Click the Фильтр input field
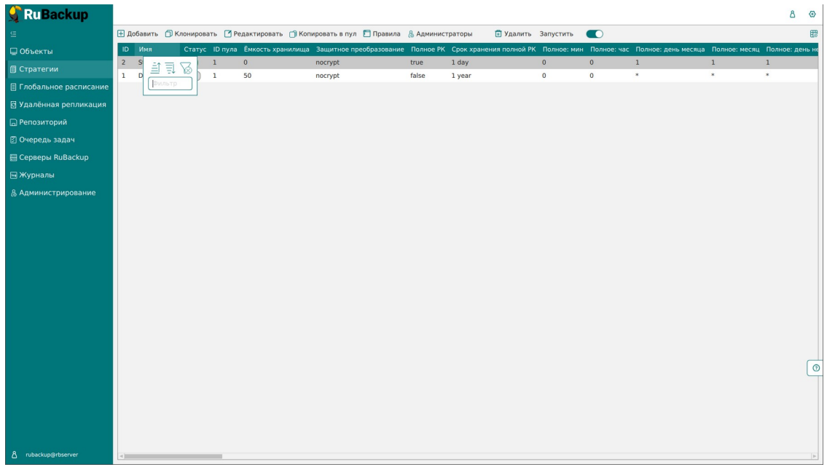827x467 pixels. click(x=170, y=84)
